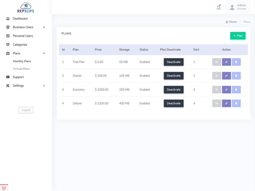Deactivate the Starter plan
This screenshot has height=191, width=255.
173,76
